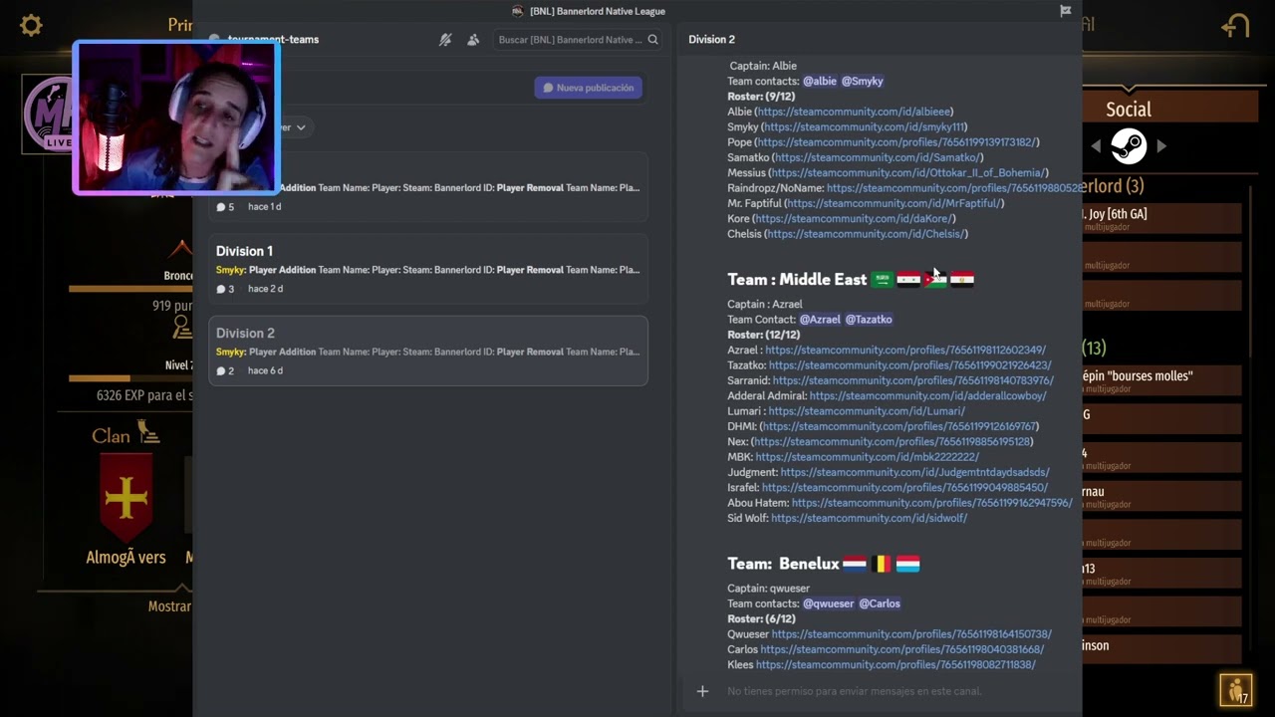Open MBK's mbk2222222 Steam link
This screenshot has width=1275, height=717.
point(868,457)
